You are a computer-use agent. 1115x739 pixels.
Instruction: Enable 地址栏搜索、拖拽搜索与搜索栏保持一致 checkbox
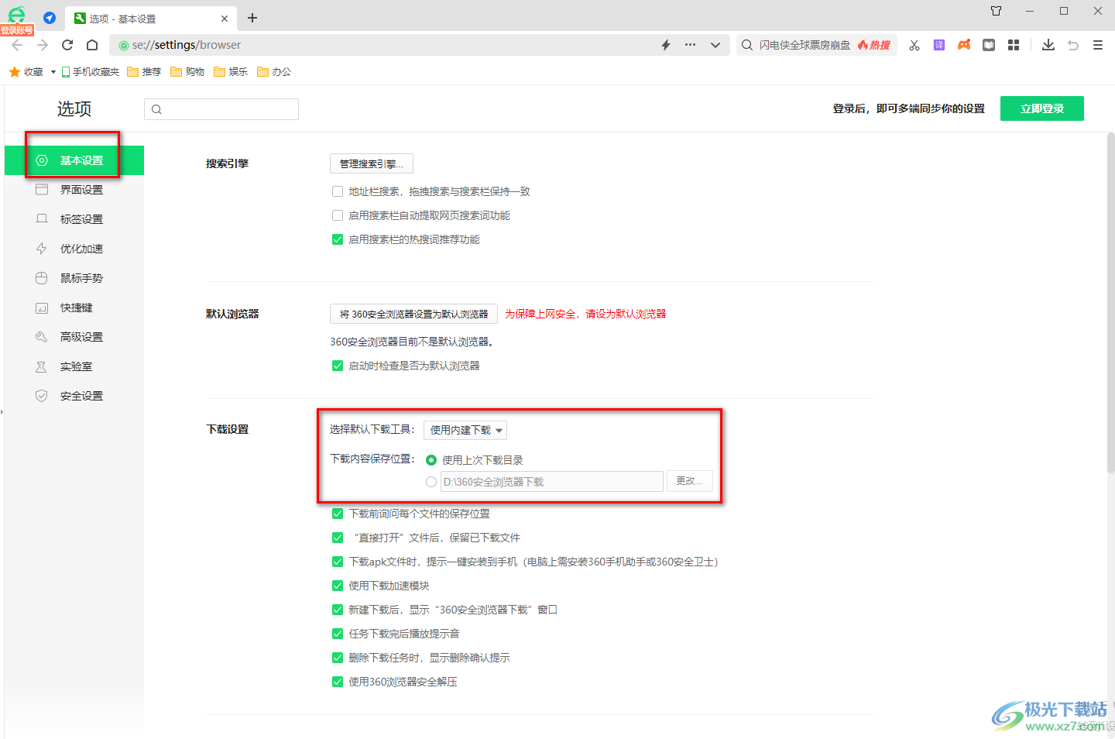[338, 191]
